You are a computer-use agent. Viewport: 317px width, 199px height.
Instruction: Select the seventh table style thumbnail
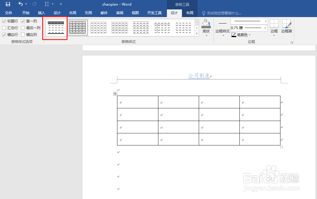click(x=183, y=28)
